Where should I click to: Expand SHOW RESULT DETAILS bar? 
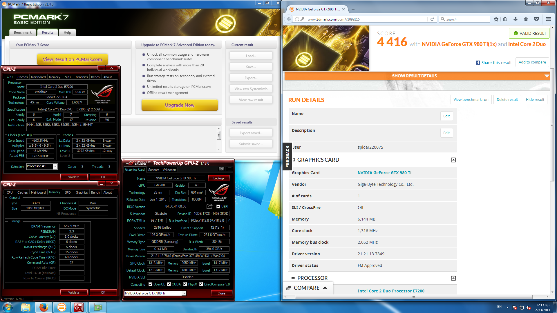pos(417,76)
